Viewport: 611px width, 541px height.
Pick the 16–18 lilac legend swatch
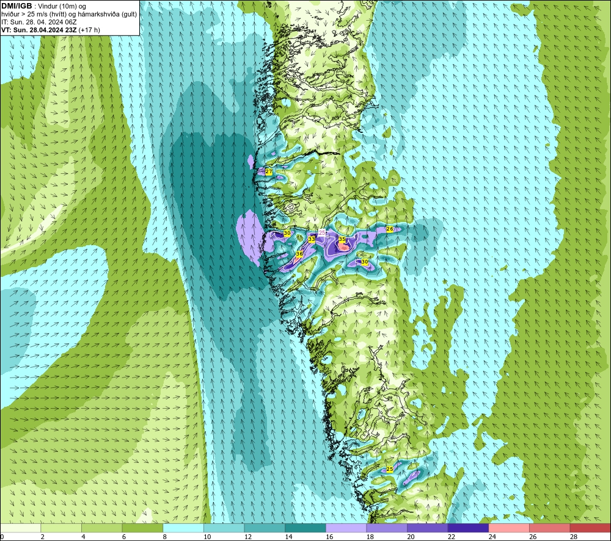tap(346, 528)
